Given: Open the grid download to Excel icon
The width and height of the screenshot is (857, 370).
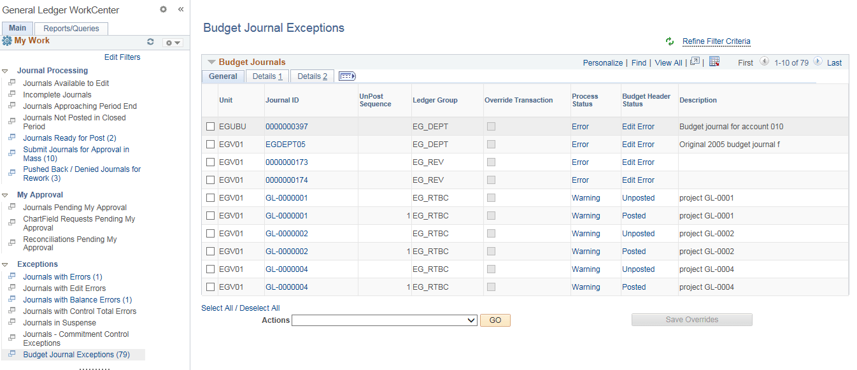Looking at the screenshot, I should 714,61.
